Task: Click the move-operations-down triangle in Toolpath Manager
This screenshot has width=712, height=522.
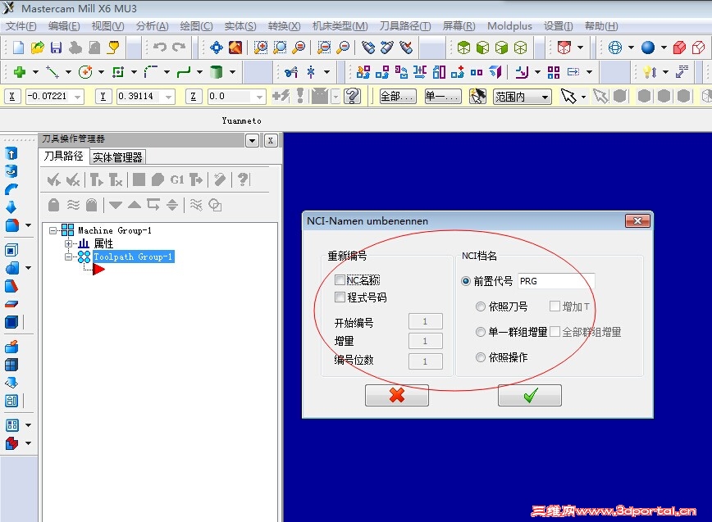Action: point(116,205)
